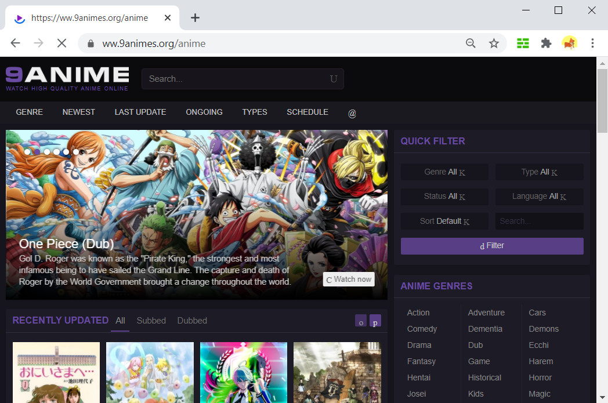This screenshot has width=608, height=403.
Task: Switch to the Dubbed tab
Action: click(192, 321)
